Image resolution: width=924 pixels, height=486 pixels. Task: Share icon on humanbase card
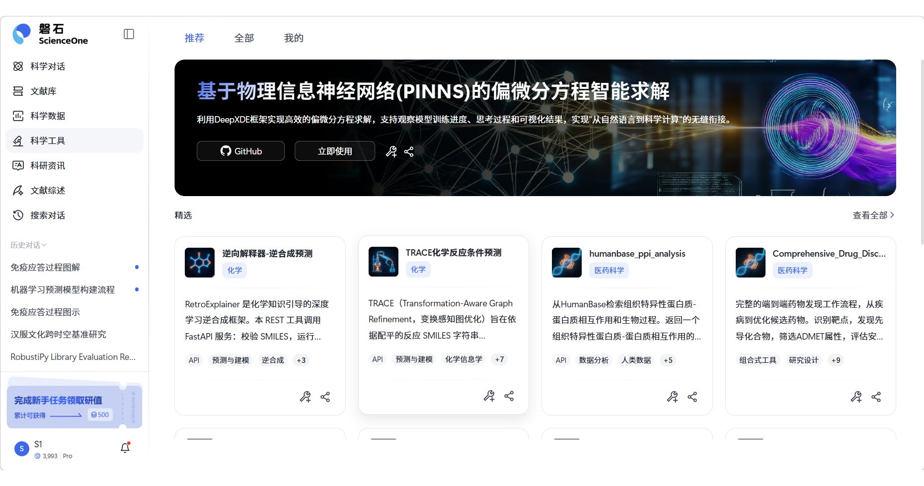tap(693, 397)
